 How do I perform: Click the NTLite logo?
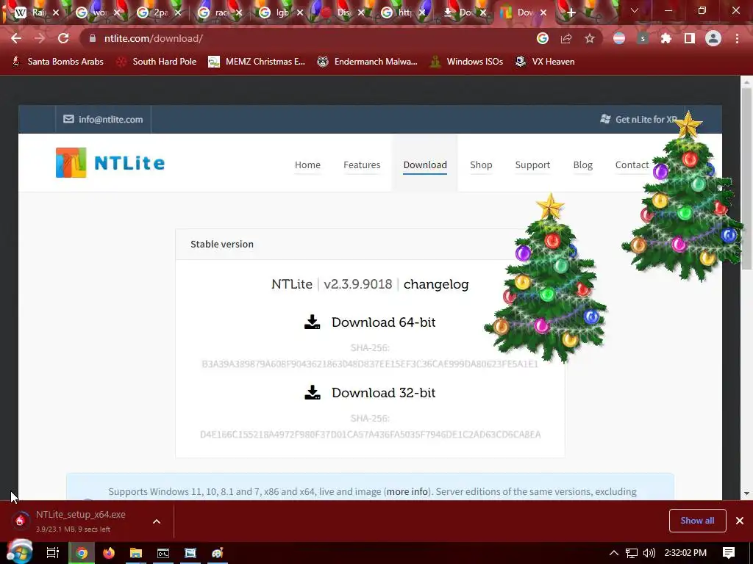(110, 163)
